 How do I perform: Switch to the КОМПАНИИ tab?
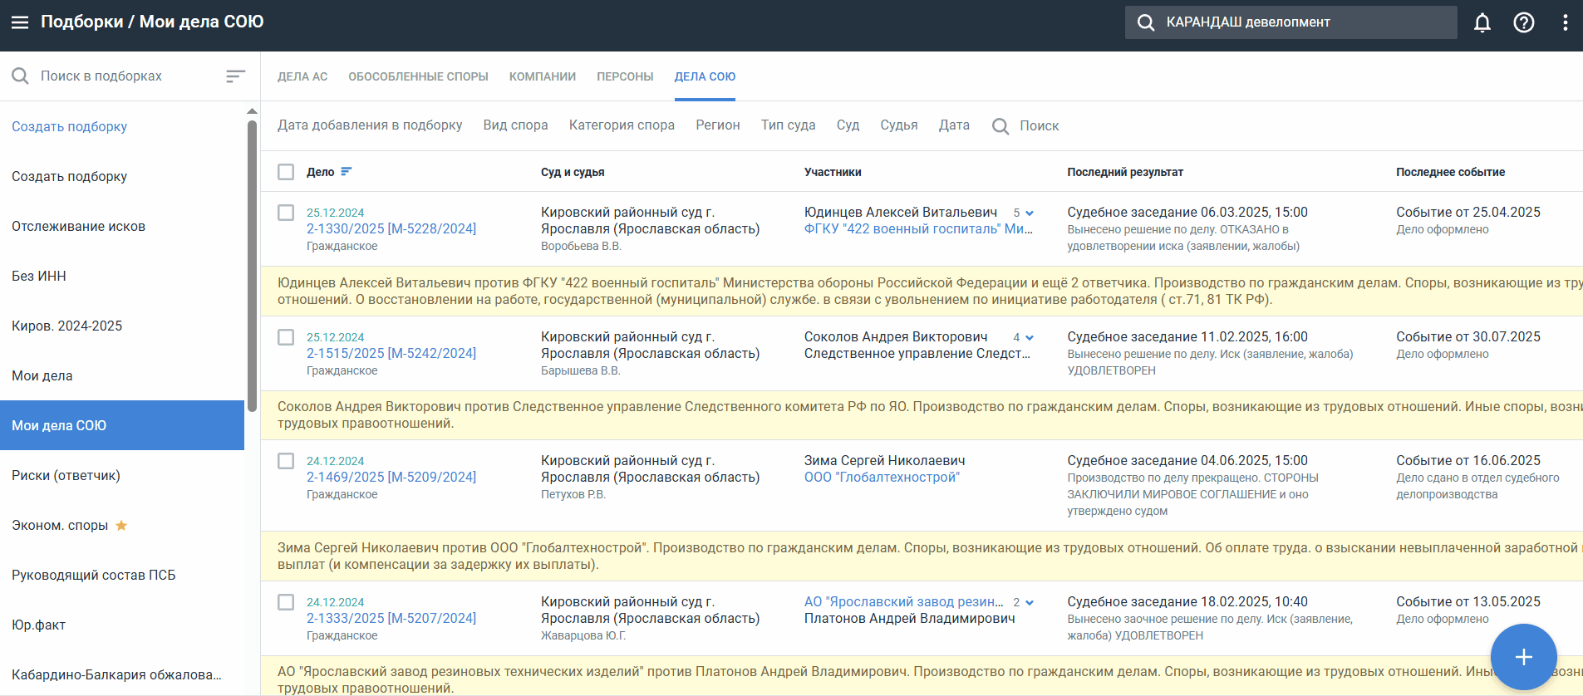pyautogui.click(x=542, y=76)
